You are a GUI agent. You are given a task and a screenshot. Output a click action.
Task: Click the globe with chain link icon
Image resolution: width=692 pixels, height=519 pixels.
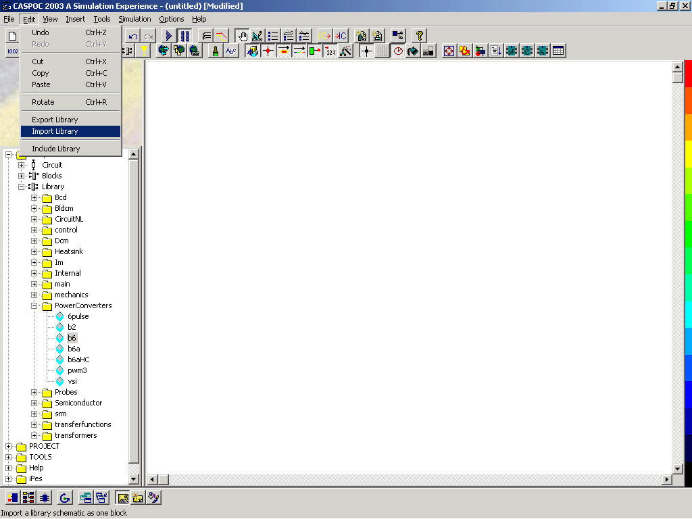(x=194, y=51)
